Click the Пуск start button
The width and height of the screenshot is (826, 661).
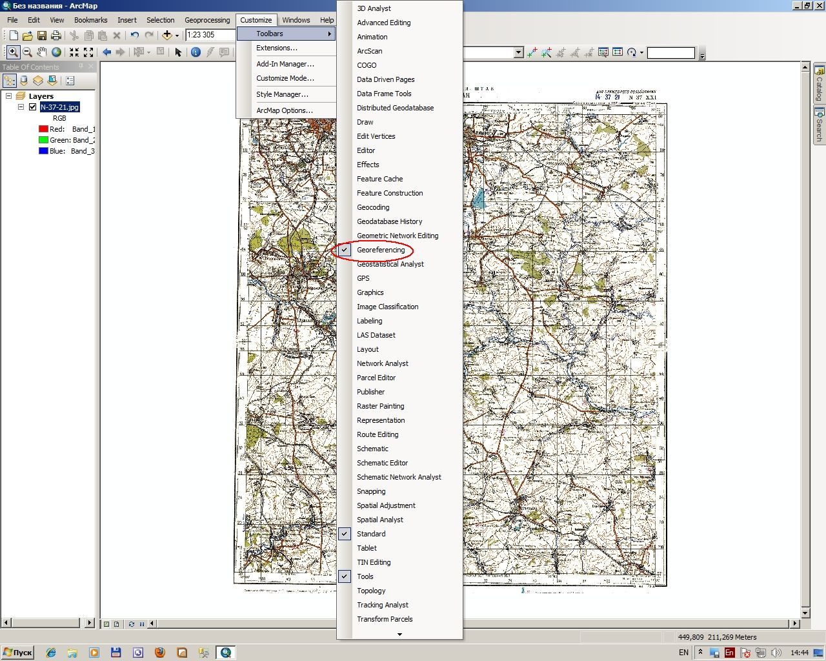17,652
